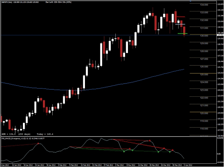Click the Bar Left countdown text
Screen dimensions: 224x167
(58, 2)
